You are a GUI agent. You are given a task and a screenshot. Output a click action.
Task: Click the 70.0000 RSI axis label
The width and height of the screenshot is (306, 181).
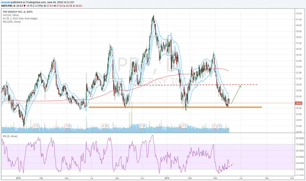point(300,144)
